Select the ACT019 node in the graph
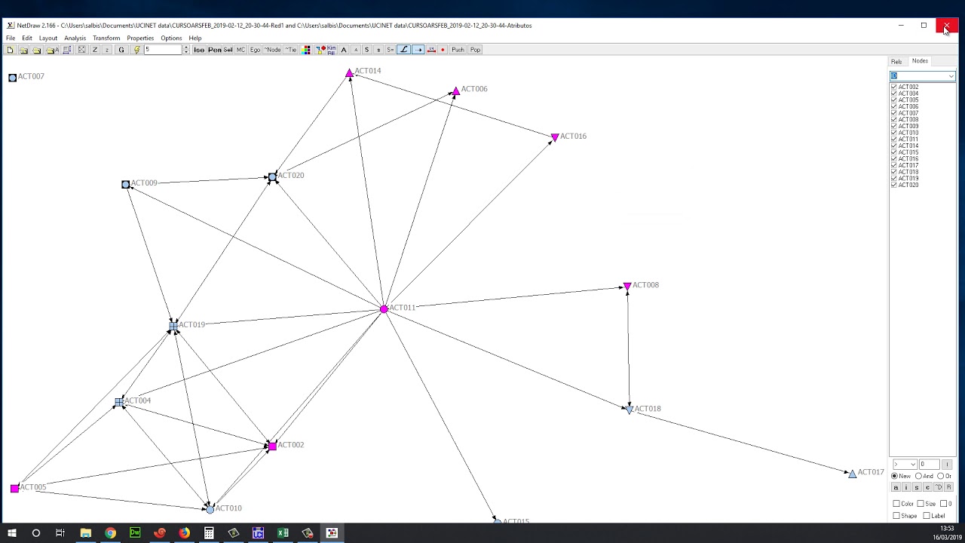965x543 pixels. pyautogui.click(x=173, y=326)
